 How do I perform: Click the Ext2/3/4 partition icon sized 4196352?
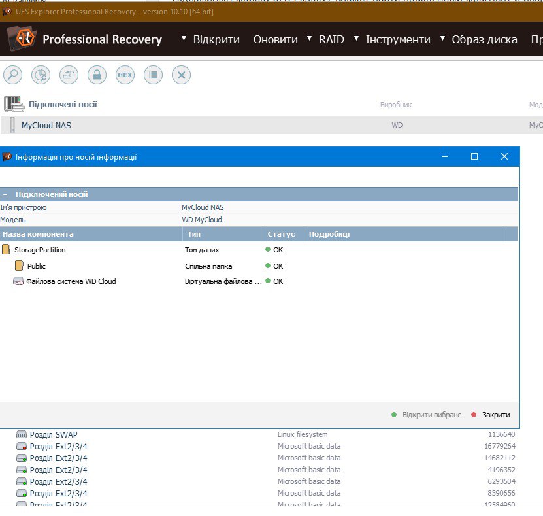click(22, 470)
